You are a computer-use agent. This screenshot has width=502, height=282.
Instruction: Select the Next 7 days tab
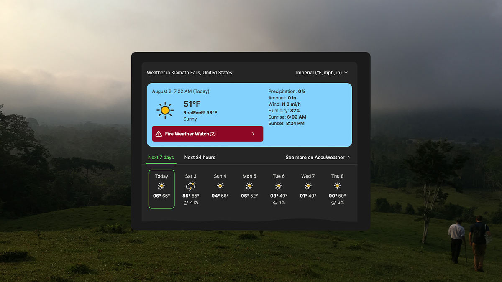[161, 158]
